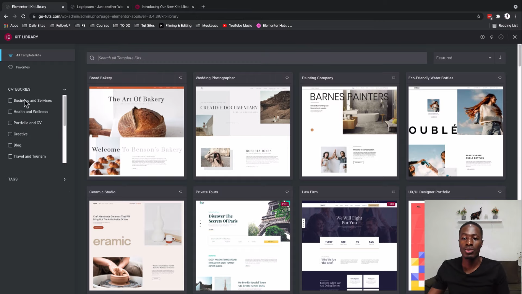Open the Chrome profile avatar
This screenshot has height=294, width=522.
[507, 16]
